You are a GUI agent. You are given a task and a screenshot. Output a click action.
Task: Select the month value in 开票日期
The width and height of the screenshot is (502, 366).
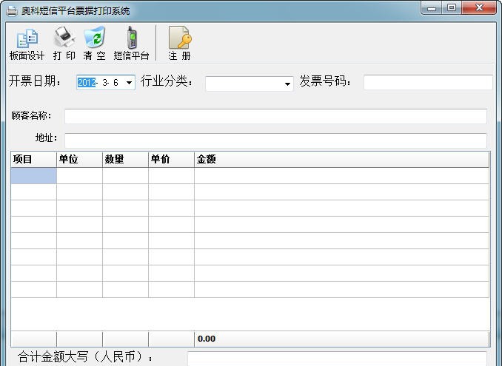105,83
